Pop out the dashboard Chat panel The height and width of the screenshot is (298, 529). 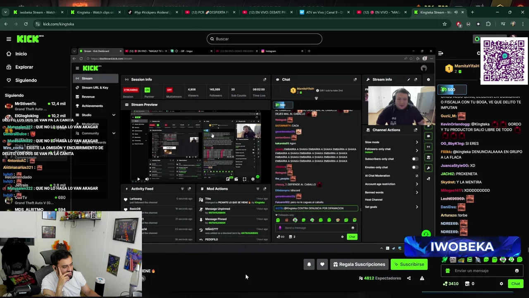(x=355, y=79)
